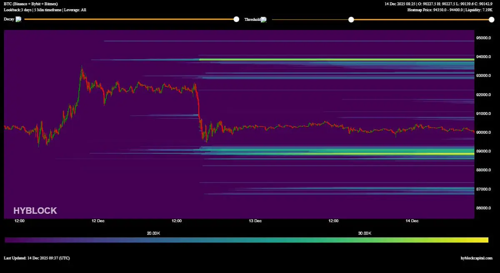
Task: Click the 14 Dec date axis label
Action: point(412,221)
